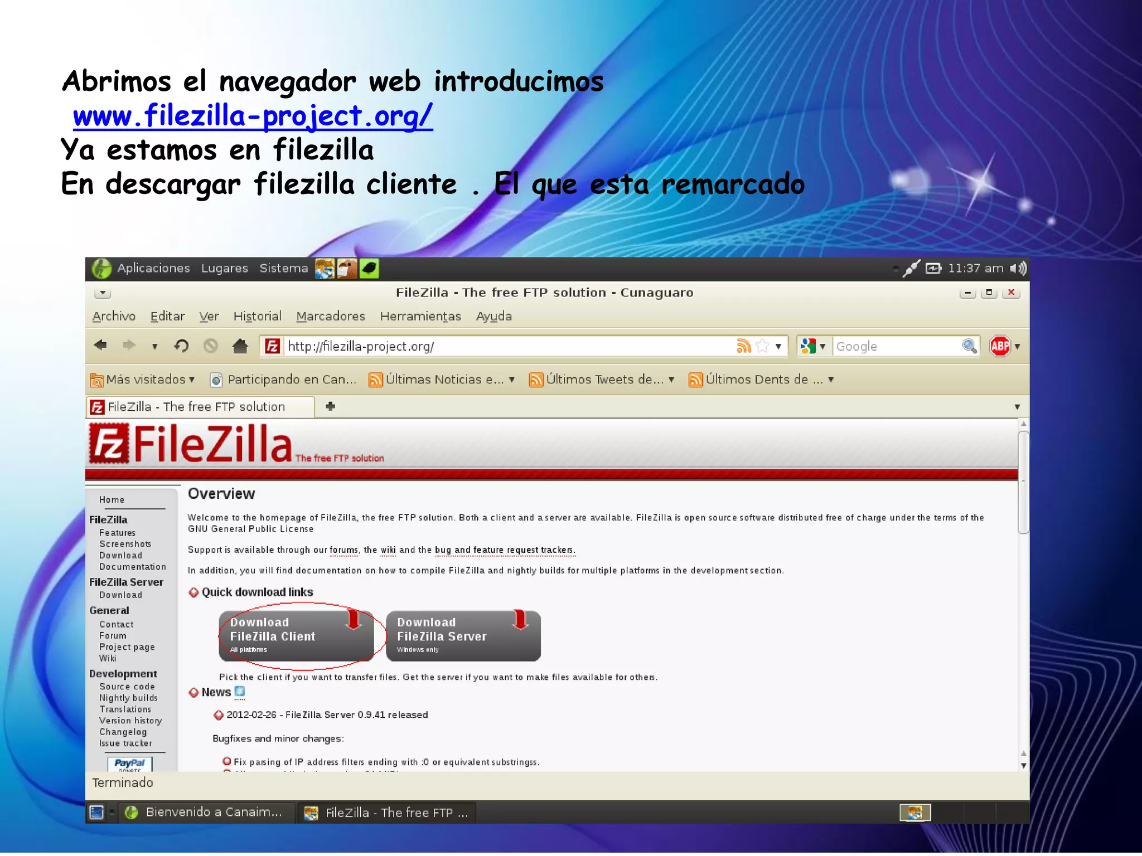Open the Ayuda menu

pos(493,316)
